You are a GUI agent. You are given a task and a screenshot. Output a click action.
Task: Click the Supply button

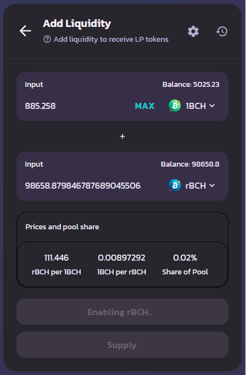tap(122, 345)
